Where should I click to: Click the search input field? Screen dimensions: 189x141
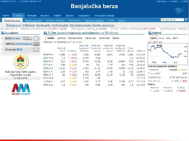click(172, 20)
